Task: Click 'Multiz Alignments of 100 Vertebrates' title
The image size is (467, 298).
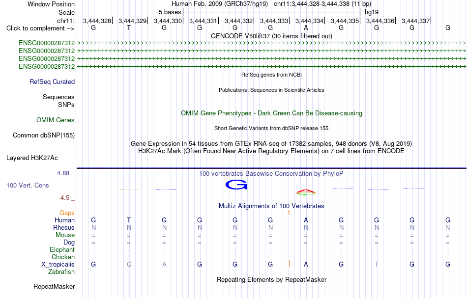Action: [x=271, y=206]
